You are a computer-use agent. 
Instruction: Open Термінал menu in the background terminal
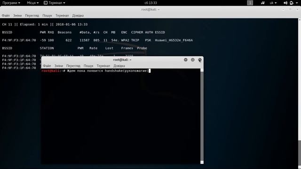(x=62, y=15)
